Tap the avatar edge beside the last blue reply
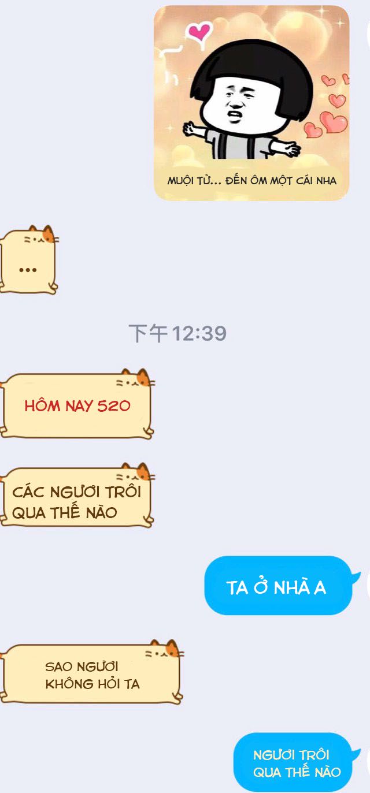Viewport: 370px width, 793px height. click(x=368, y=762)
